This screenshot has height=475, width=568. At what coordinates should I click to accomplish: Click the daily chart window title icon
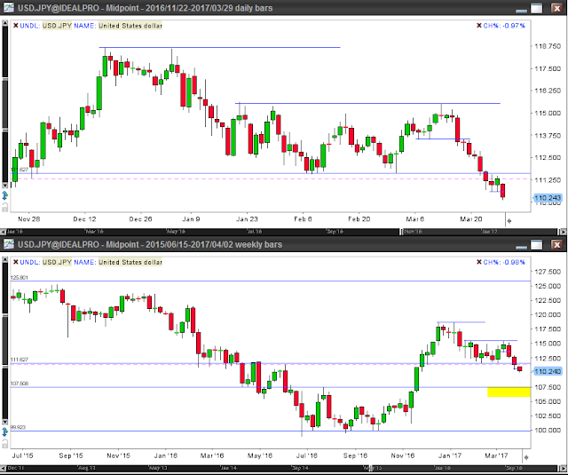point(8,8)
